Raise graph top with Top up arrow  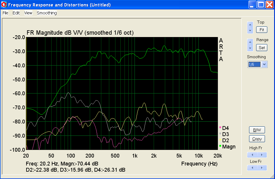pos(250,25)
